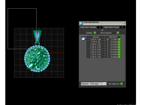Select the 1.39 X 1.04 size cell
Image resolution: width=141 pixels, height=105 pixels.
click(95, 55)
